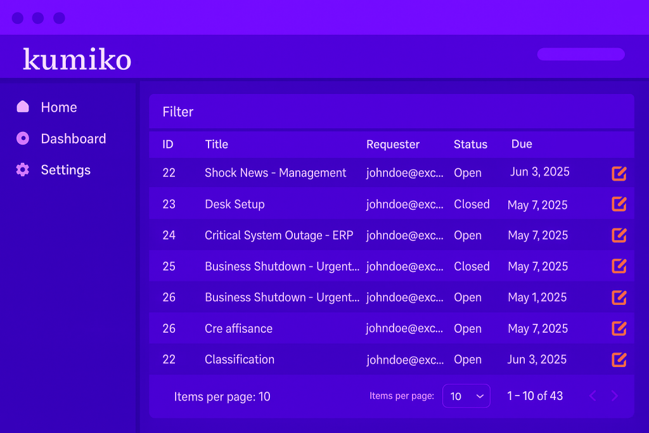This screenshot has width=649, height=433.
Task: Sort by the Due column header
Action: coord(522,145)
